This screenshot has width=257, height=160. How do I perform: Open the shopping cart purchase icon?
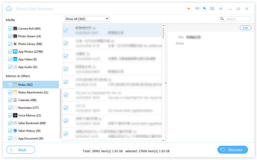188,9
